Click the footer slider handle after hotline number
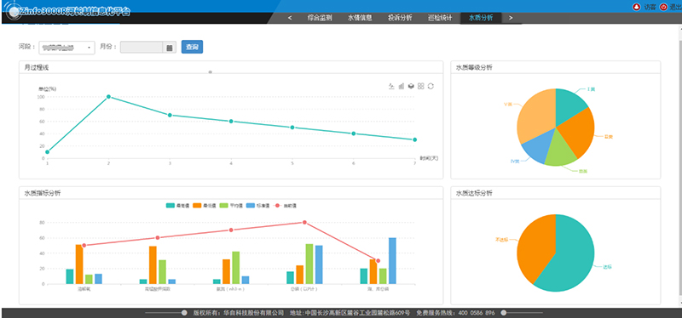The image size is (682, 318). click(x=504, y=313)
